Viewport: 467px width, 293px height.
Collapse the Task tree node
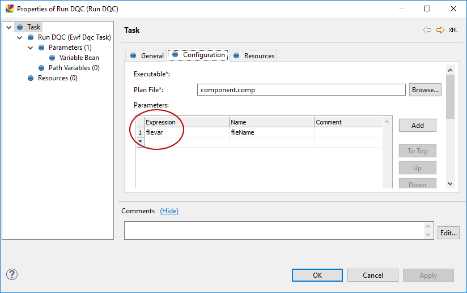click(9, 27)
